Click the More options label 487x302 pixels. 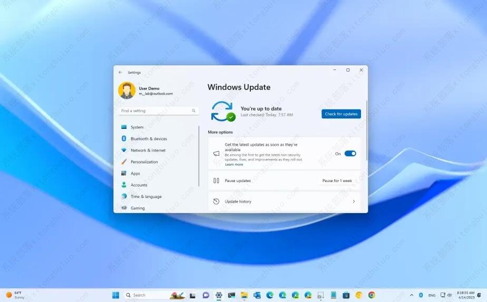pos(220,132)
